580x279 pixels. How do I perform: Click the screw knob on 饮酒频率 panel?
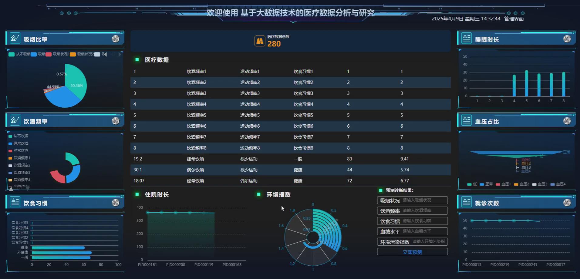pyautogui.click(x=116, y=121)
